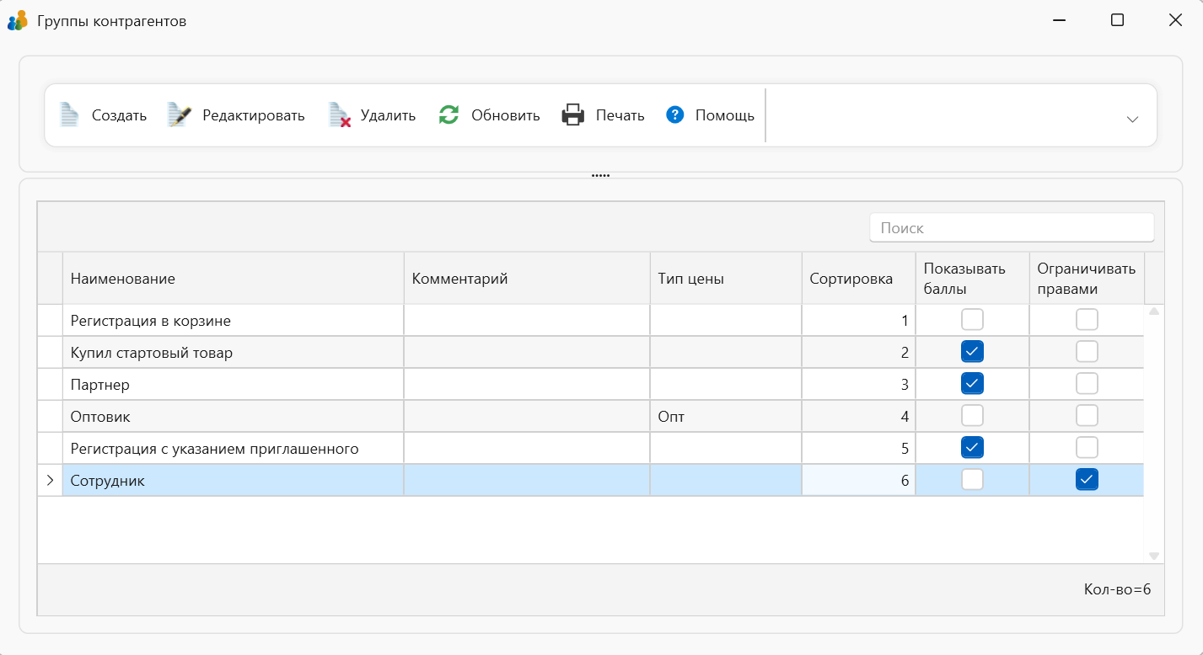1203x655 pixels.
Task: Close the Группы контрагентов window
Action: pyautogui.click(x=1175, y=20)
